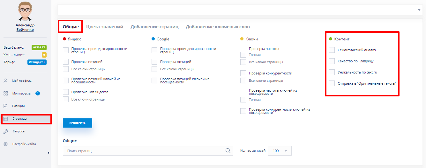Check Проверка Топ Яндекса option

point(66,92)
